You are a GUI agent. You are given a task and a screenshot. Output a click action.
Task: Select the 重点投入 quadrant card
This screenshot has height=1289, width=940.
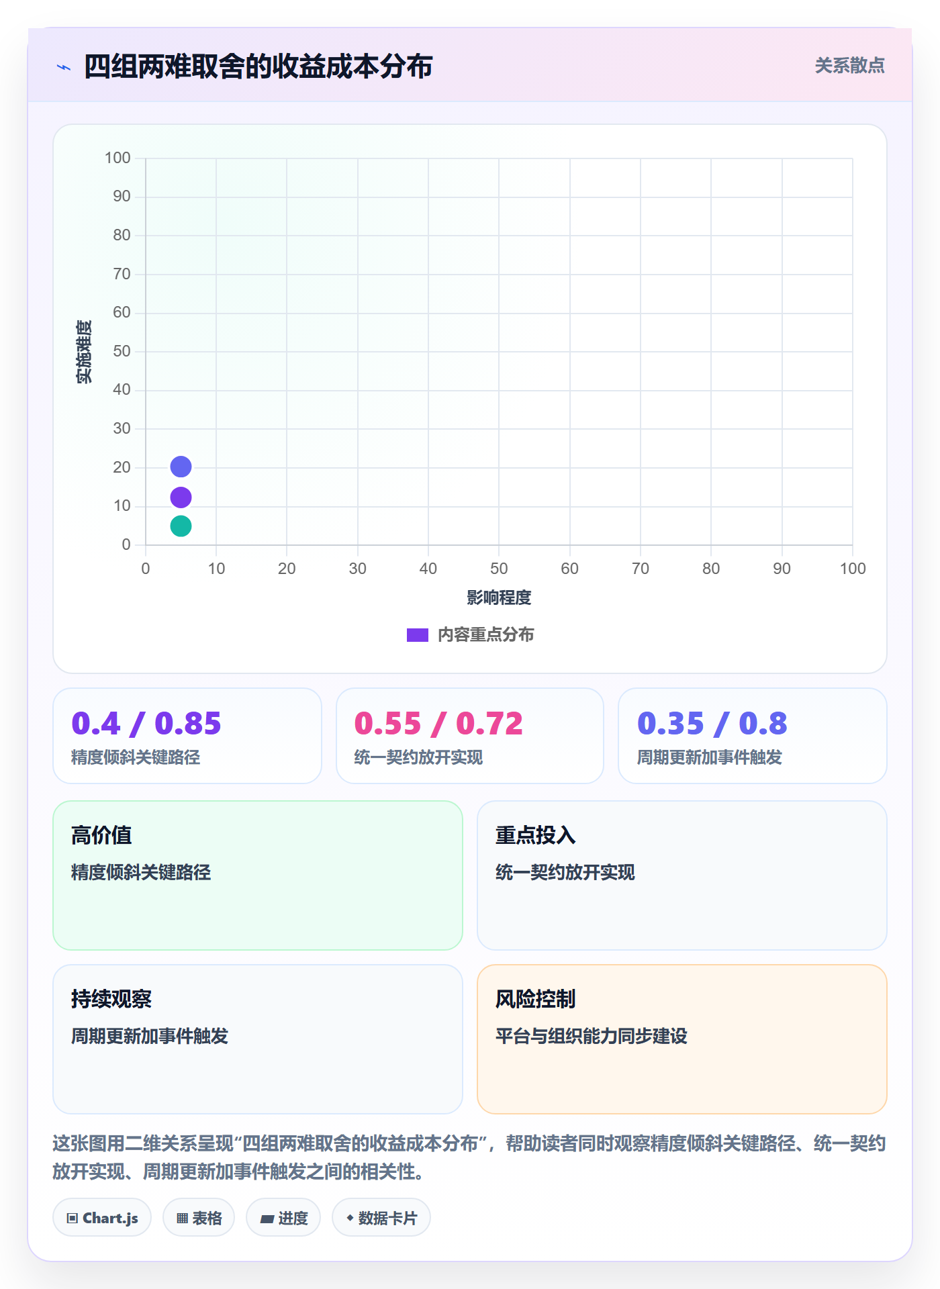pos(682,875)
